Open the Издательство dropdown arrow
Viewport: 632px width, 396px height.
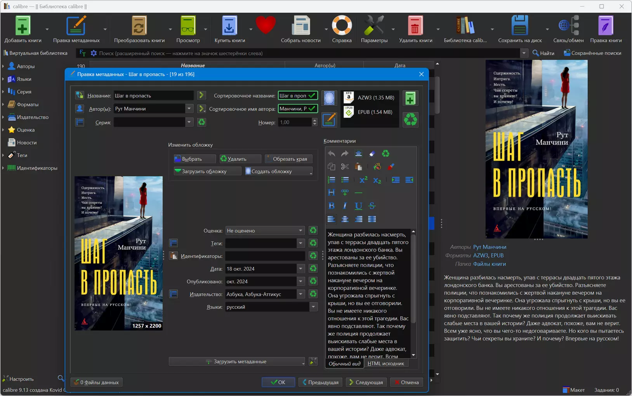[300, 294]
